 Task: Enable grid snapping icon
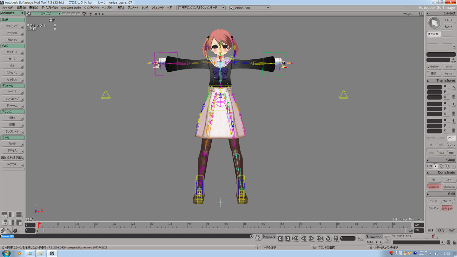click(x=453, y=166)
